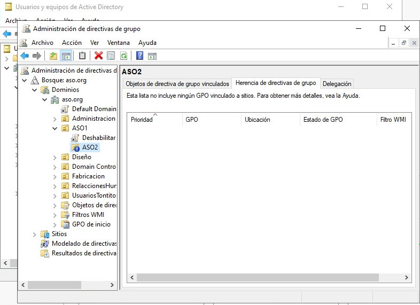Image resolution: width=420 pixels, height=305 pixels.
Task: Click the clipboard icon in toolbar
Action: [x=82, y=56]
